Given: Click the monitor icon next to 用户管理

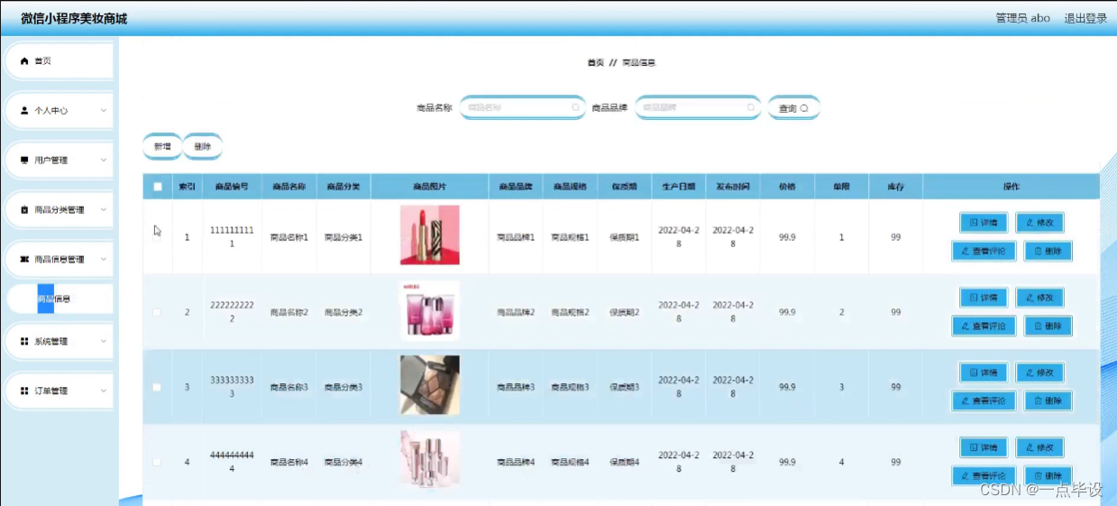Looking at the screenshot, I should (x=24, y=161).
